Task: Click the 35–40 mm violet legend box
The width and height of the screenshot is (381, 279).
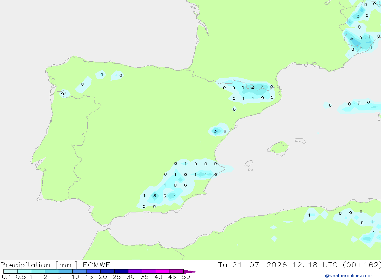Action: (149, 271)
